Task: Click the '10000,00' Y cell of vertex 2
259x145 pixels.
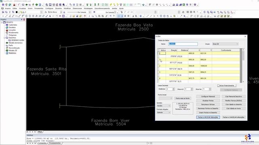Action: [x=206, y=66]
